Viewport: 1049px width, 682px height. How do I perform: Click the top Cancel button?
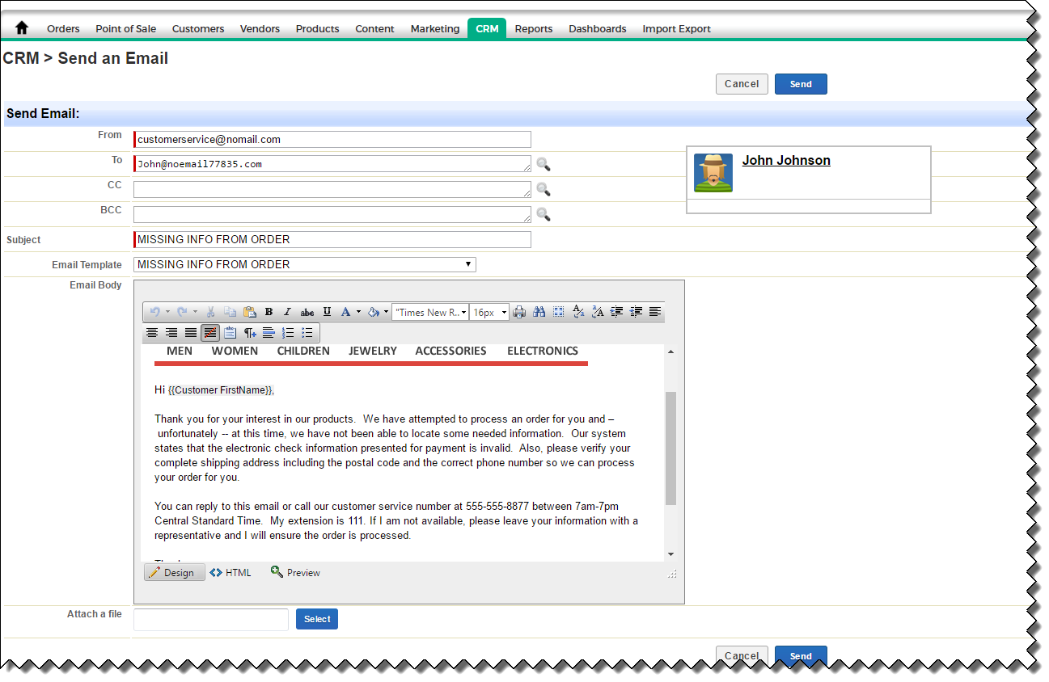742,84
